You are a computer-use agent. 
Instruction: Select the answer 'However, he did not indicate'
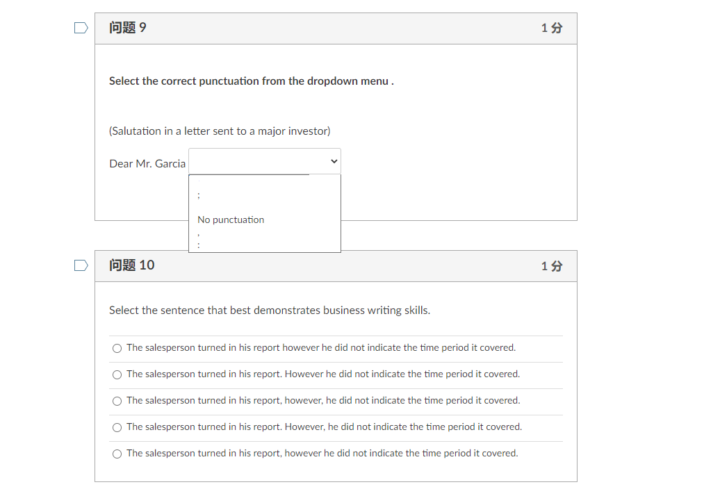pos(117,427)
